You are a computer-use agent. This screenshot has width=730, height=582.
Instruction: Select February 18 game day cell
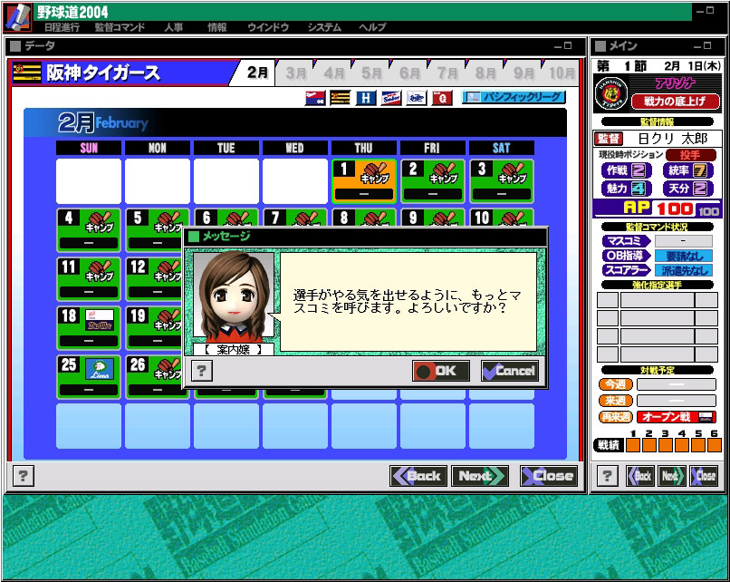(89, 327)
